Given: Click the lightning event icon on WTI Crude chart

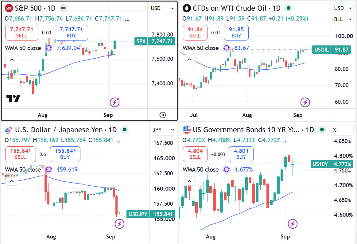Looking at the screenshot, I should click(305, 103).
